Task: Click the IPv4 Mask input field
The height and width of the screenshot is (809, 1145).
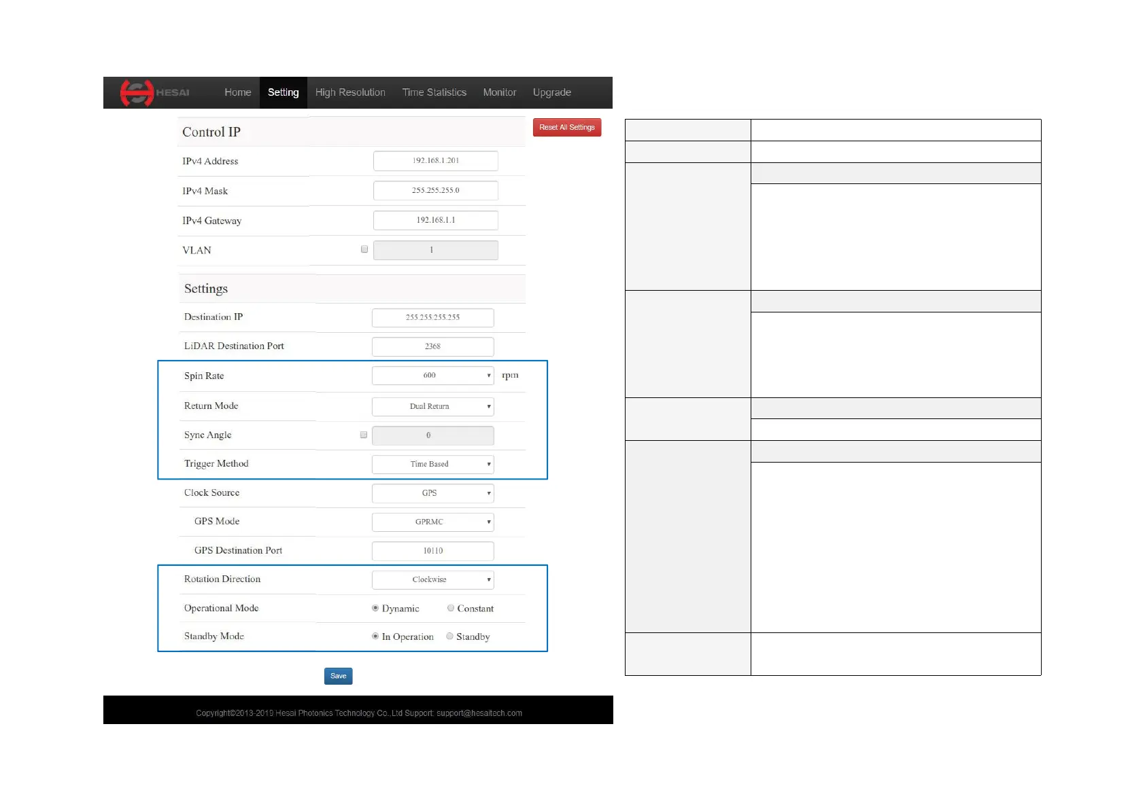Action: coord(436,191)
